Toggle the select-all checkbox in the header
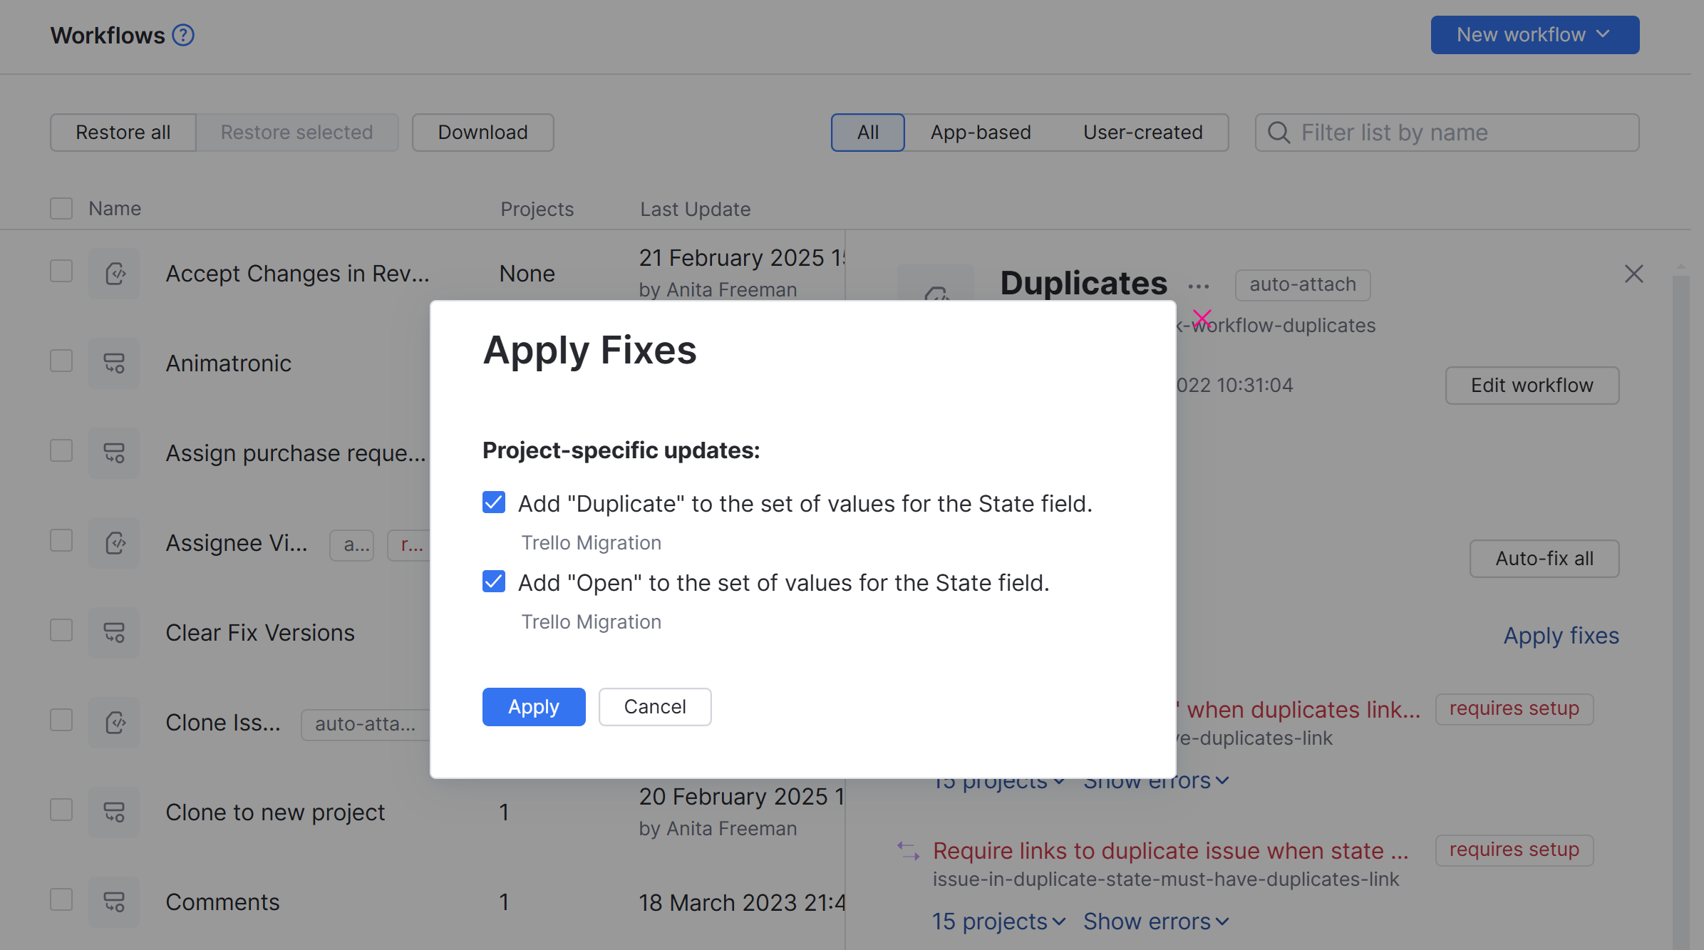The width and height of the screenshot is (1704, 950). pyautogui.click(x=61, y=207)
